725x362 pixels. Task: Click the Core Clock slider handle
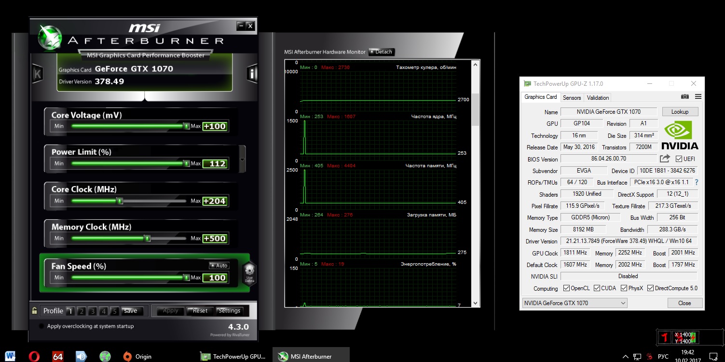click(120, 201)
